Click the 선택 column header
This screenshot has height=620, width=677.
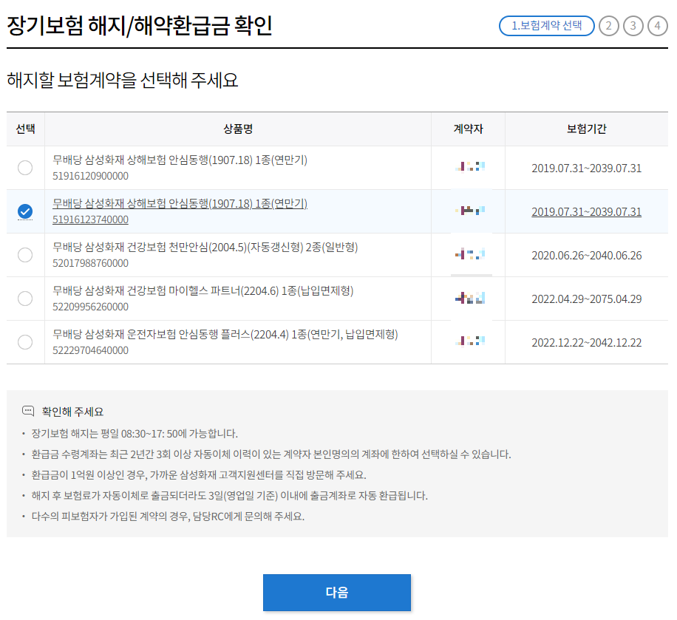[25, 129]
